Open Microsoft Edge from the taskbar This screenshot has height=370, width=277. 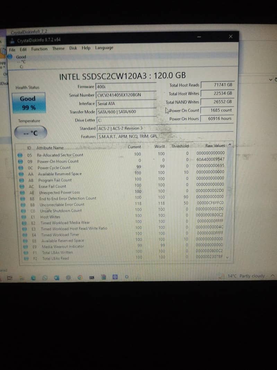pos(34,277)
